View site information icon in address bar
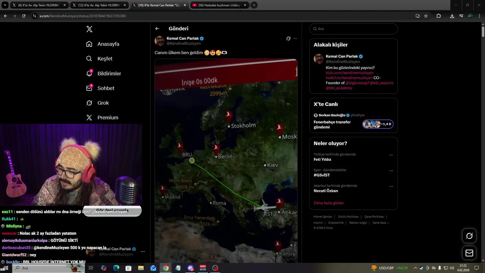The image size is (485, 273). coord(34,16)
